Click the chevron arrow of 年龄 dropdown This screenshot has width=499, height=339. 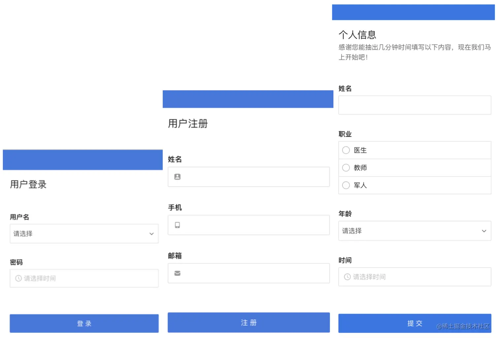pos(484,231)
